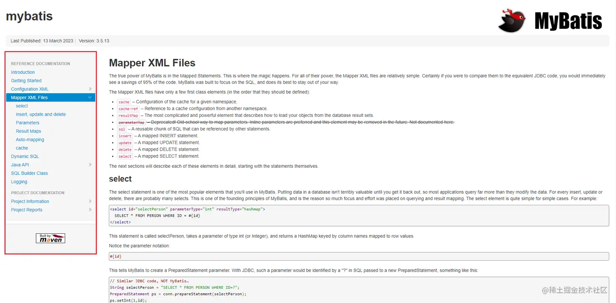This screenshot has width=616, height=303.
Task: Expand the Project Reports chevron
Action: tap(90, 210)
